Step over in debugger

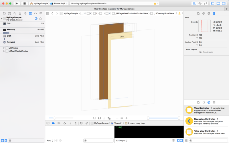pos(65,123)
